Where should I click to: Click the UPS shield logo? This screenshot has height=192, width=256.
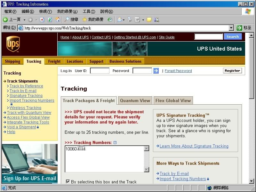click(13, 44)
